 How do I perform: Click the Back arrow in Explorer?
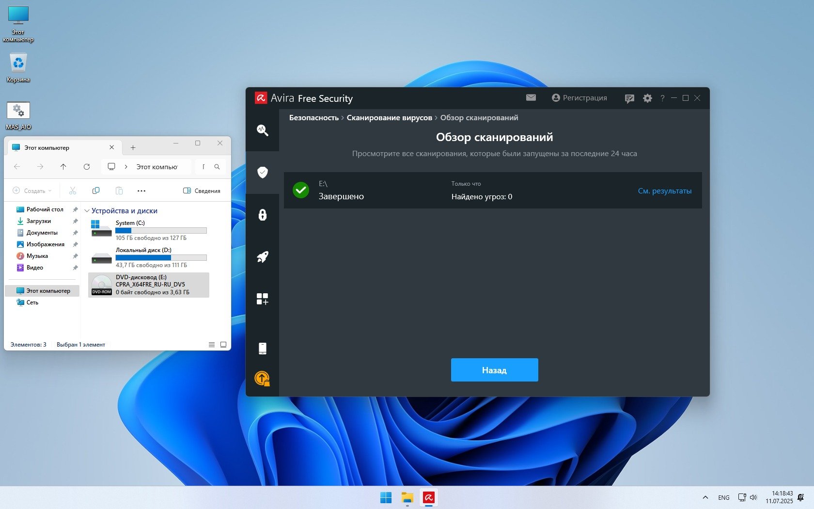(17, 167)
